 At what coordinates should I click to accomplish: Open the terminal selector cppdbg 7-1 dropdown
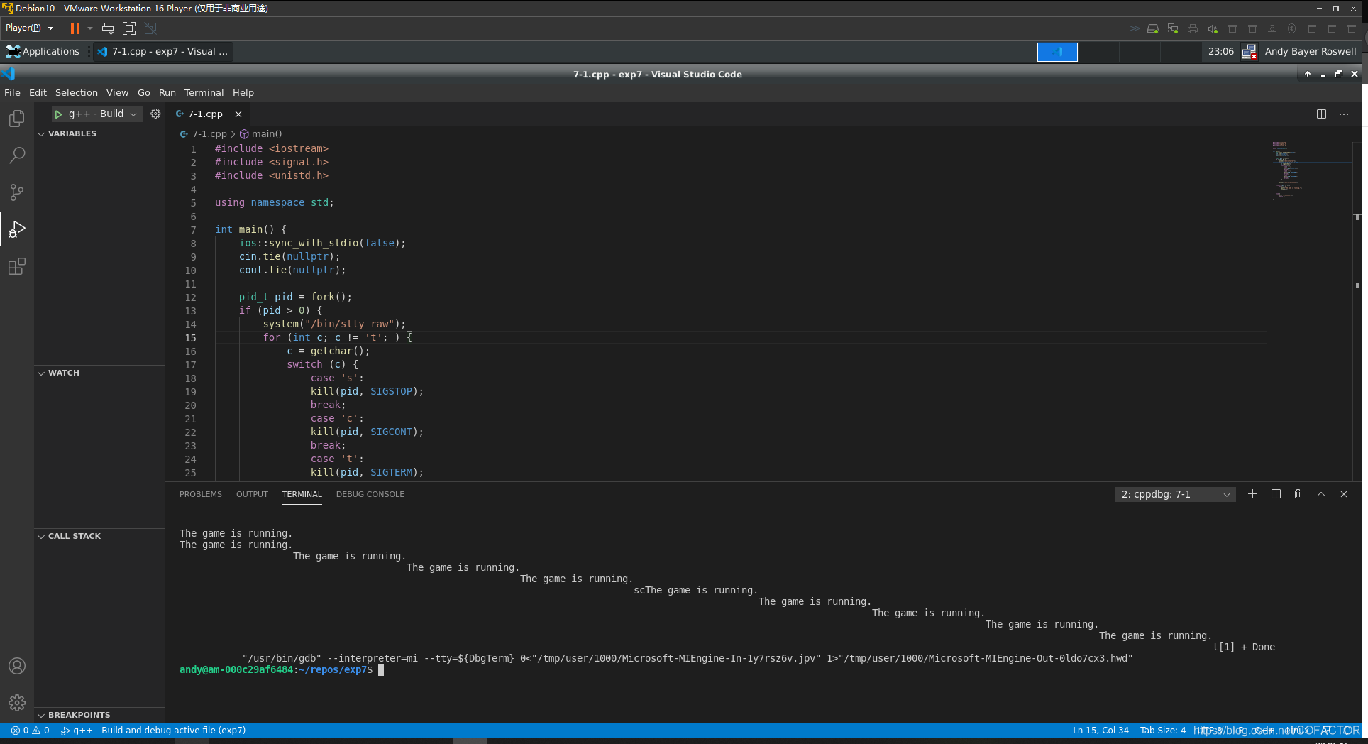click(x=1175, y=494)
